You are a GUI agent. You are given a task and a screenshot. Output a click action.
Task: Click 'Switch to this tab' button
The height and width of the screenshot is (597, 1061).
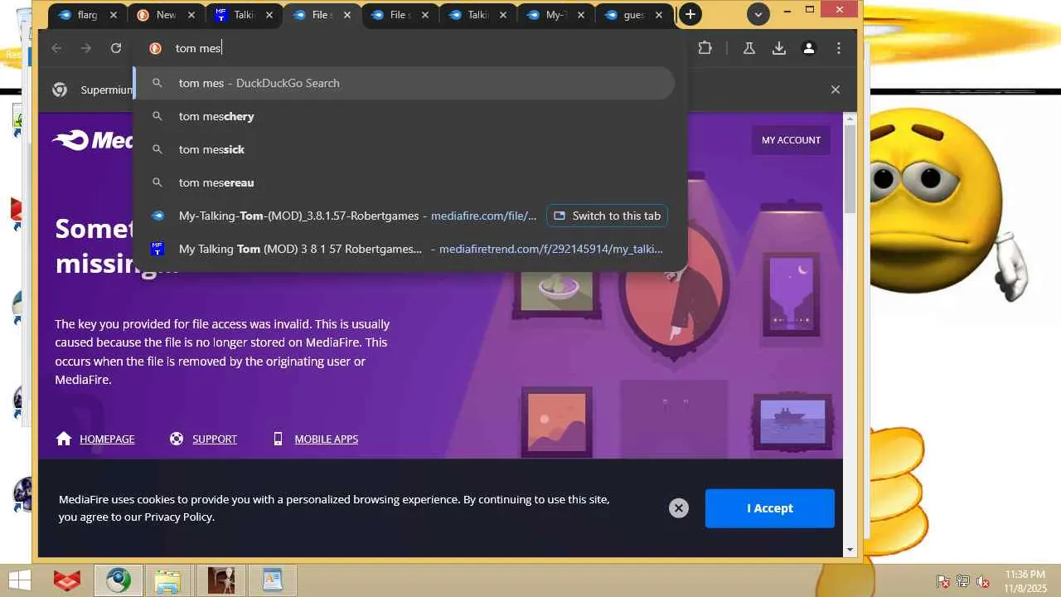(607, 216)
